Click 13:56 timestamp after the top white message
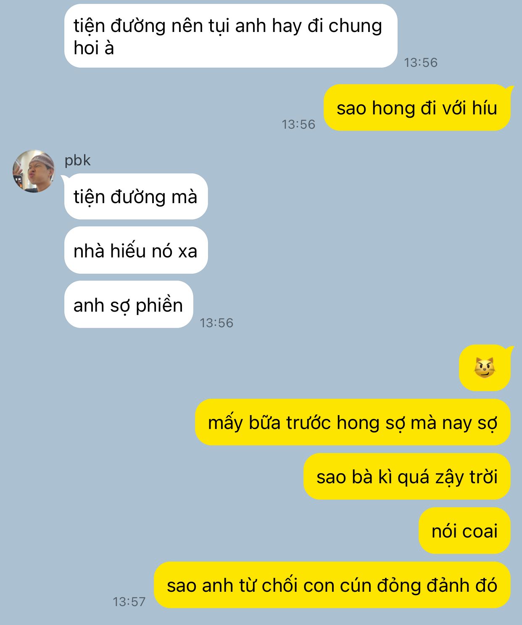The height and width of the screenshot is (625, 522). tap(421, 63)
